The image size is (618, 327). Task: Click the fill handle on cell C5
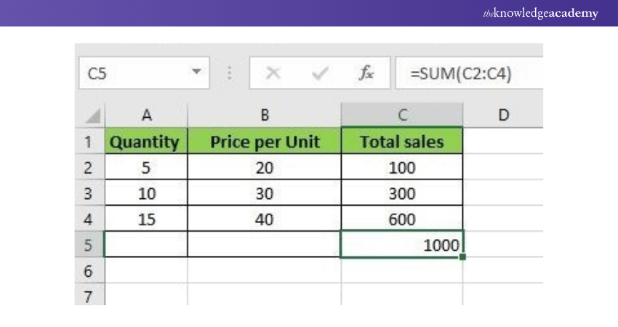coord(462,257)
